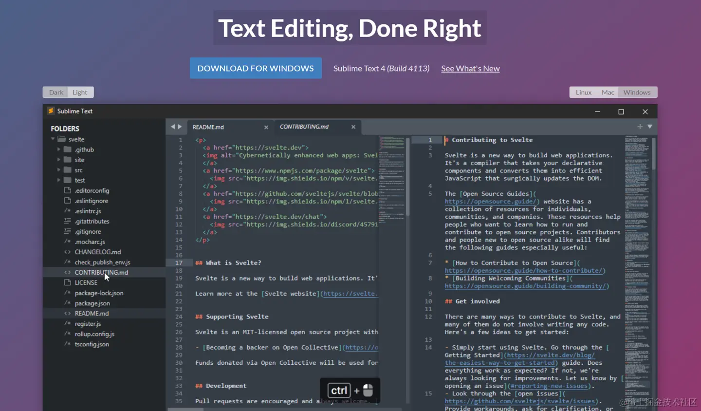Screen dimensions: 701x411
Task: Collapse the svelte root folder
Action: (x=53, y=139)
